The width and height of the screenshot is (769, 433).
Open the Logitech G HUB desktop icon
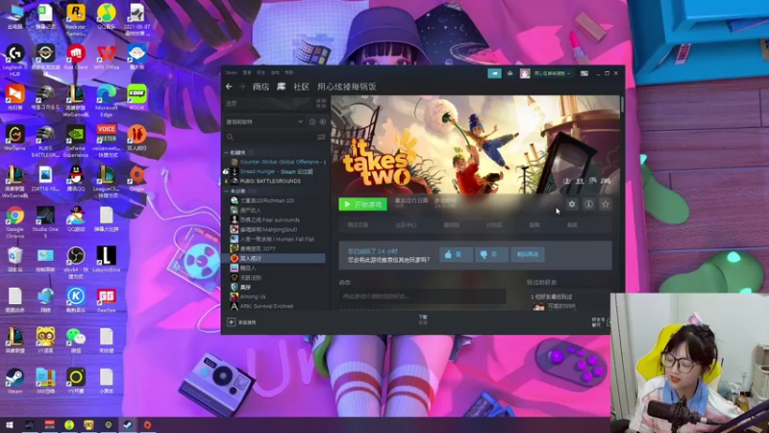tap(14, 60)
